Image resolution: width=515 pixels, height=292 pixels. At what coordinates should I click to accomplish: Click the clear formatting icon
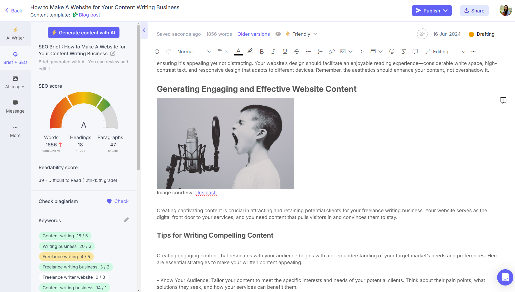point(403,51)
